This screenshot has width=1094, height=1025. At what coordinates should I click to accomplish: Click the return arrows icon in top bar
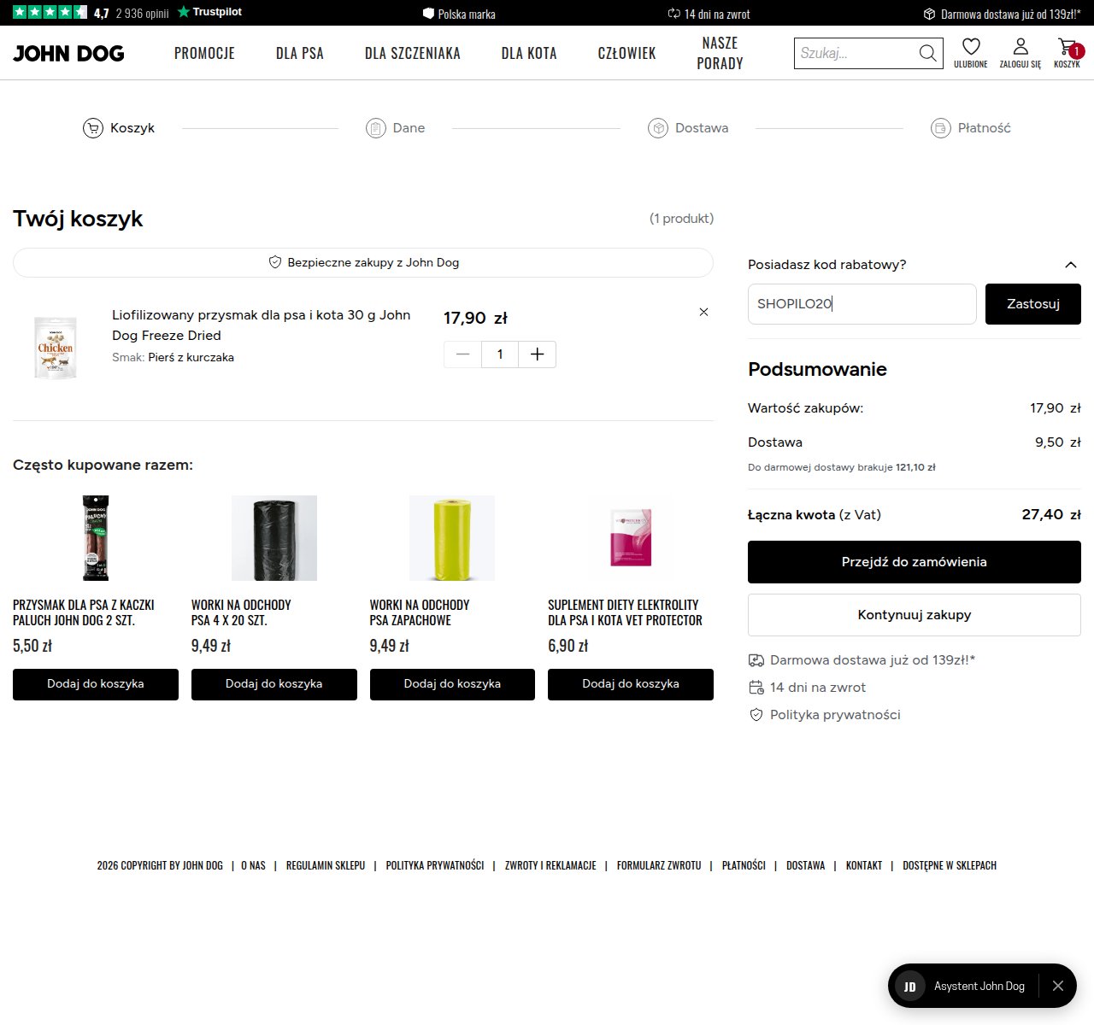coord(673,14)
